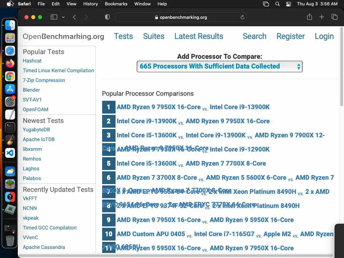
Task: Open the Safari menu
Action: pyautogui.click(x=24, y=4)
